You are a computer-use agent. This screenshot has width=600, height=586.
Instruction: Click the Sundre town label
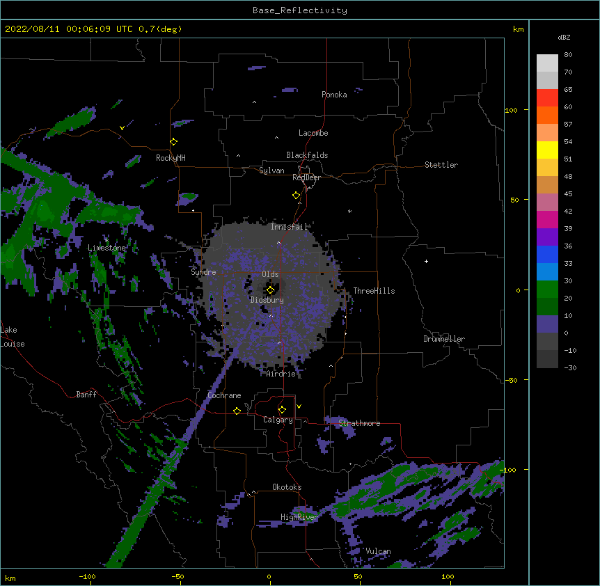pos(203,272)
